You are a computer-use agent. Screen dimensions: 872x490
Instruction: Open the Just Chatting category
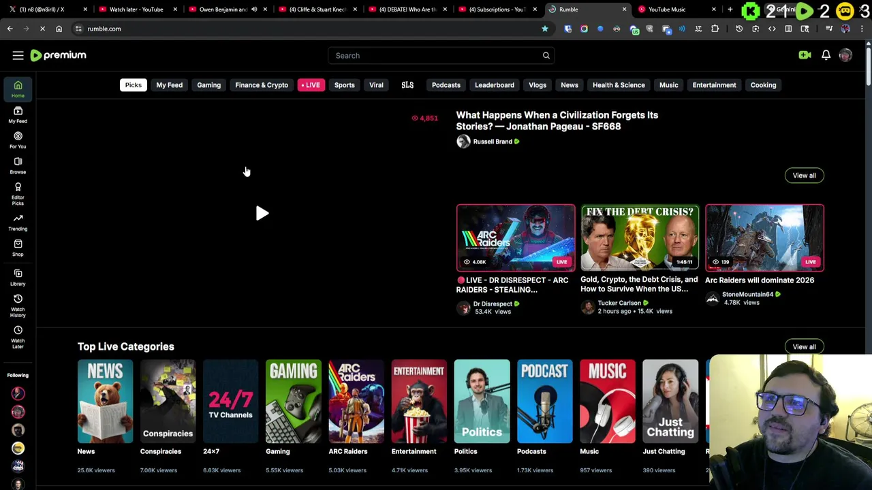[x=670, y=402]
